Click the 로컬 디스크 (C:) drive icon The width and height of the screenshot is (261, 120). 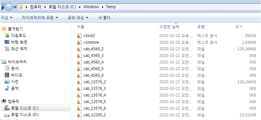pyautogui.click(x=7, y=108)
